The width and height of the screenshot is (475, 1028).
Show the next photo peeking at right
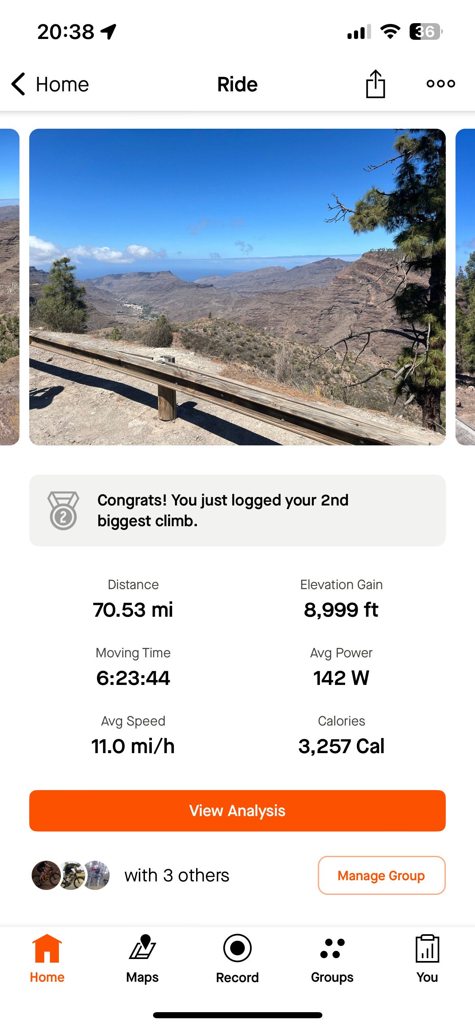click(x=465, y=287)
